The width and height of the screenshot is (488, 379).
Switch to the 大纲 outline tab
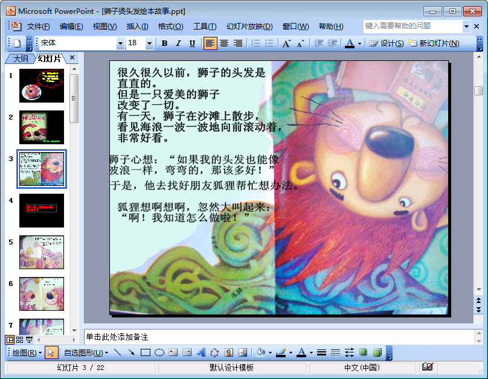(20, 59)
